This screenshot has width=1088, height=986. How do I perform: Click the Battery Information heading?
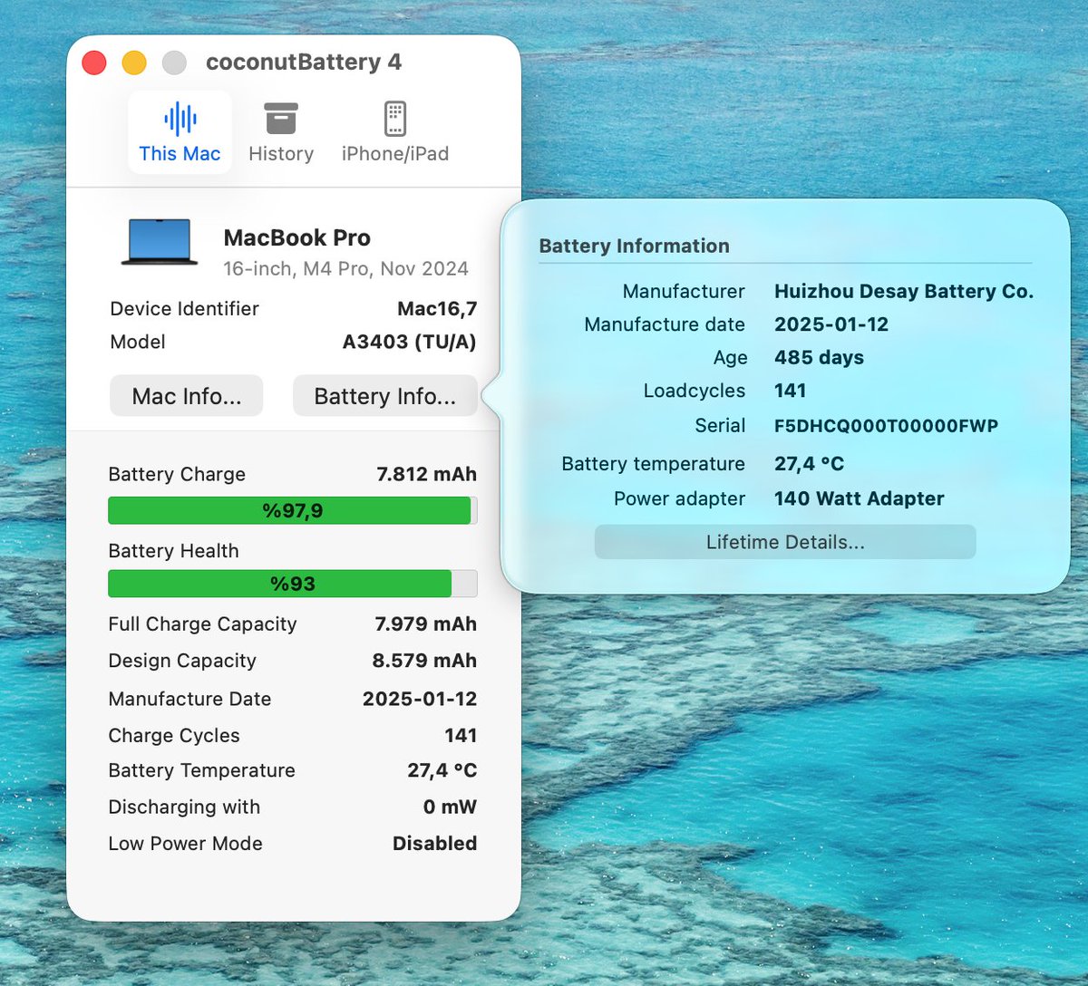[634, 246]
